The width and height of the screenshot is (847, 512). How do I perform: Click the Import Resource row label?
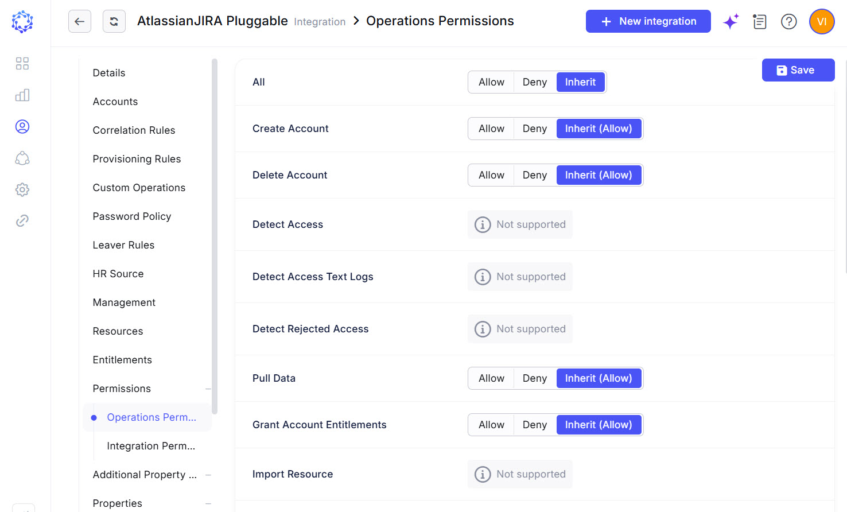(x=293, y=474)
